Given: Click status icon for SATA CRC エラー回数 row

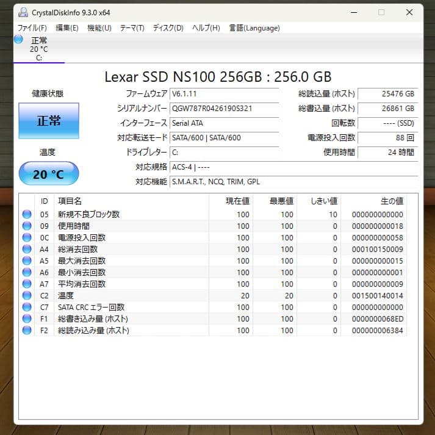Looking at the screenshot, I should tap(27, 307).
